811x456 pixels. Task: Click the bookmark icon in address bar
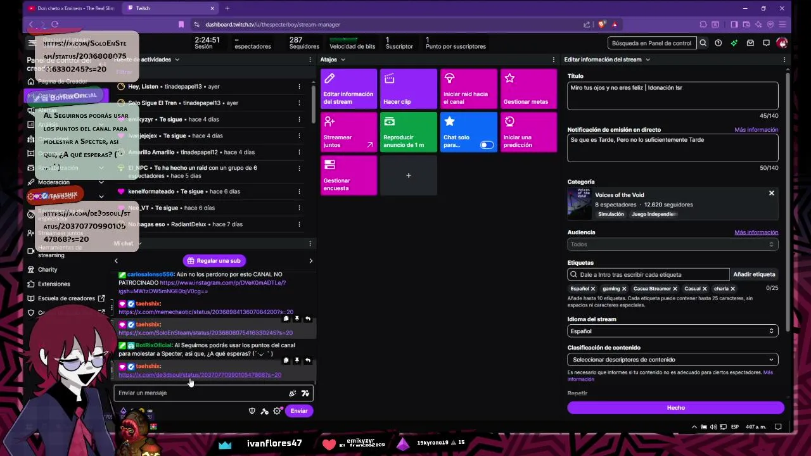(x=181, y=24)
